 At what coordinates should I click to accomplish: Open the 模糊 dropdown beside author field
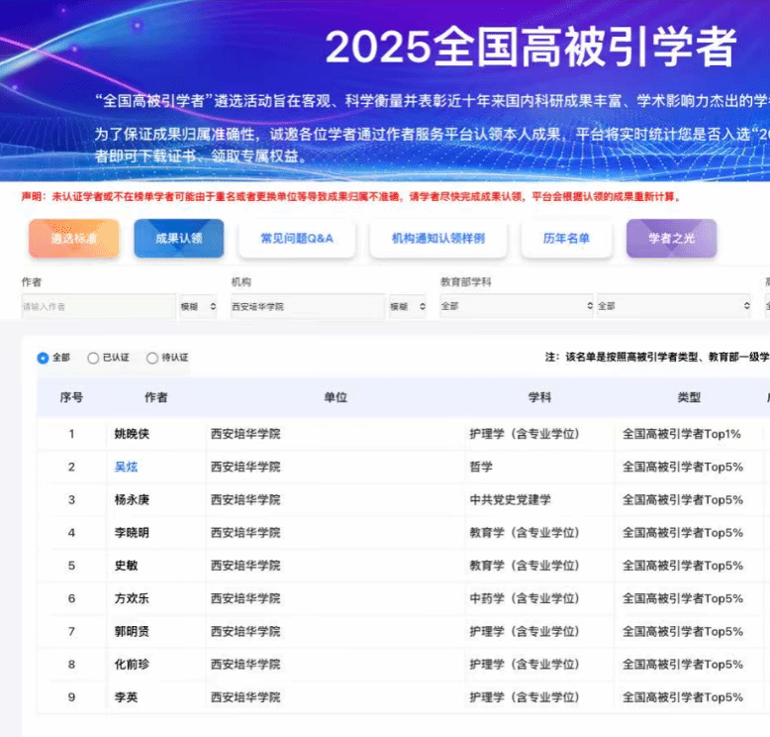click(198, 307)
